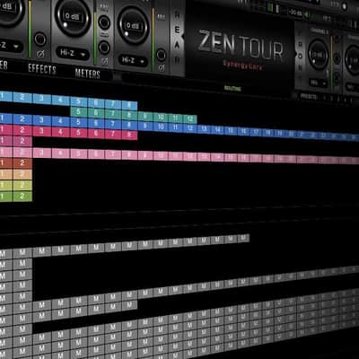Screen dimensions: 359x359
Task: Toggle phase invert icon next to the REAR strip
Action: (161, 68)
